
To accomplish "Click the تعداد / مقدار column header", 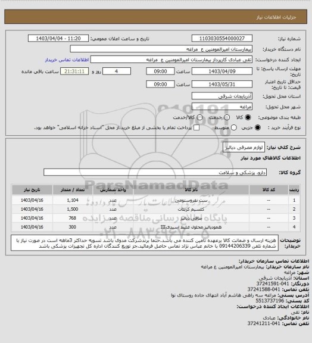I will coord(73,190).
